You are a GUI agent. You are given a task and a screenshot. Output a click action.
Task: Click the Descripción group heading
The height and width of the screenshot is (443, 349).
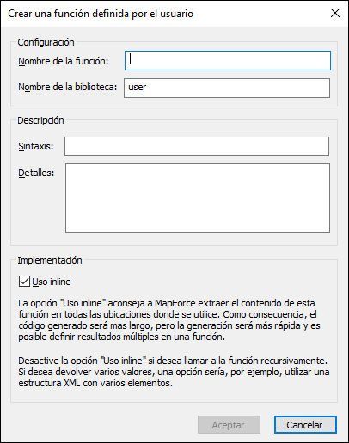[40, 120]
